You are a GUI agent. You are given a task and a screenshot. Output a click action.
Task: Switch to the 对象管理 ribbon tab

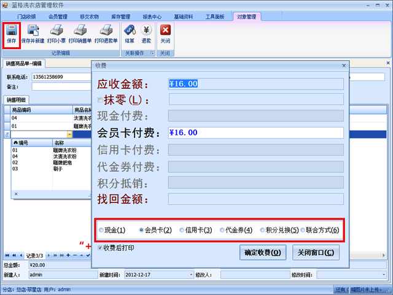[247, 17]
